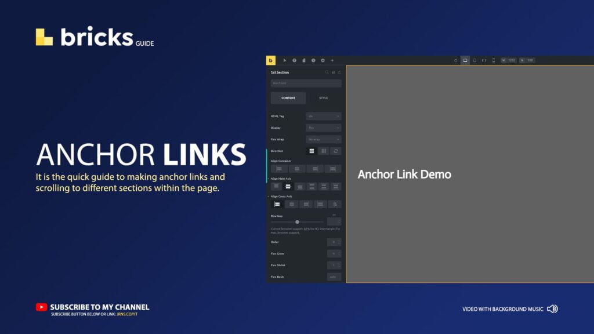This screenshot has height=334, width=594.
Task: Click the ANCHOR LINKS title text
Action: click(141, 154)
